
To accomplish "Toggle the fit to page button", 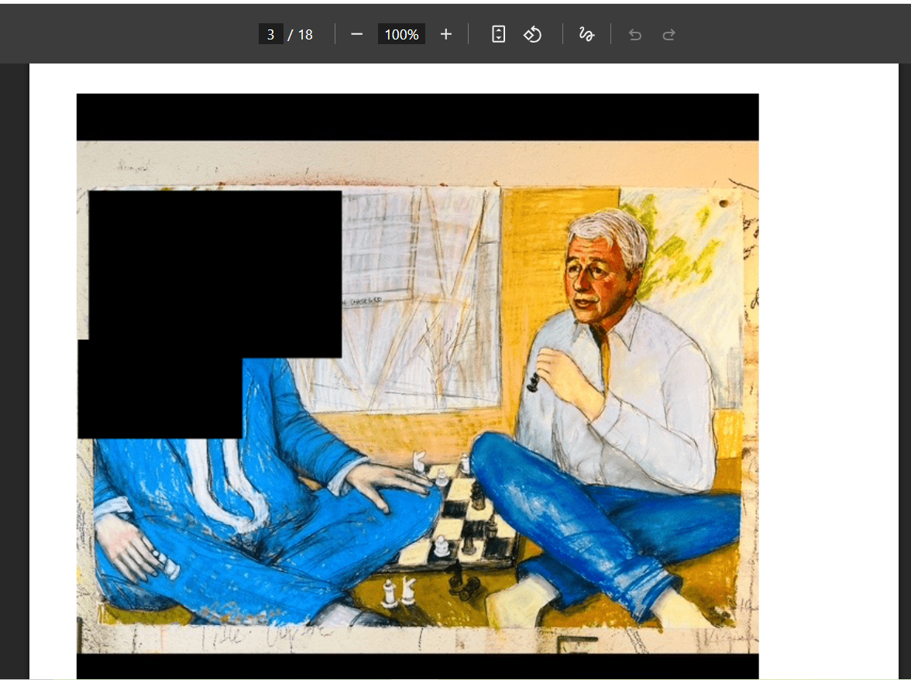I will 498,34.
